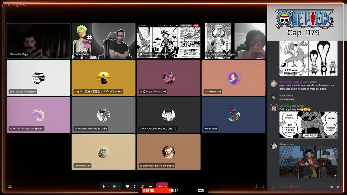The height and width of the screenshot is (195, 347).
Task: Click name label 'PretenFer 3.14'
Action: (82, 165)
